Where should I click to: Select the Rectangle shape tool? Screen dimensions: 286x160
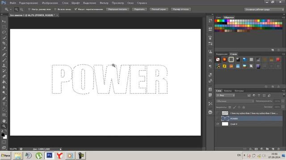(4, 115)
